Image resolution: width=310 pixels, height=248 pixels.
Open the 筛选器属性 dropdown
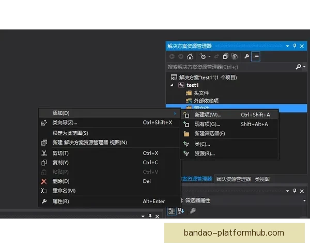[x=304, y=200]
